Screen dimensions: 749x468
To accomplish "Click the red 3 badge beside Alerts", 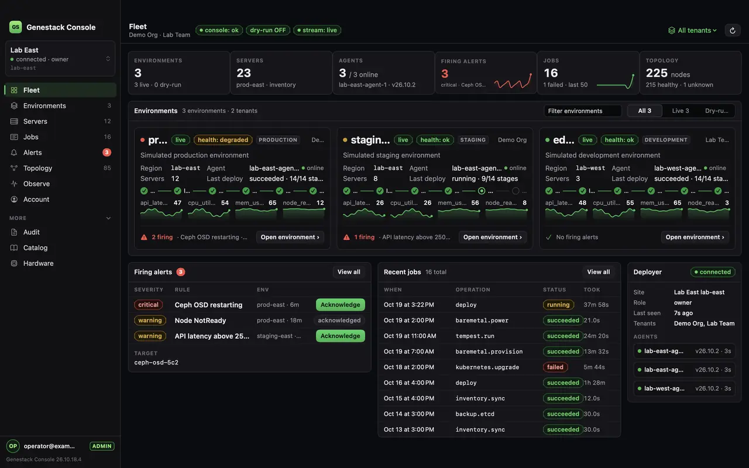I will (x=106, y=153).
